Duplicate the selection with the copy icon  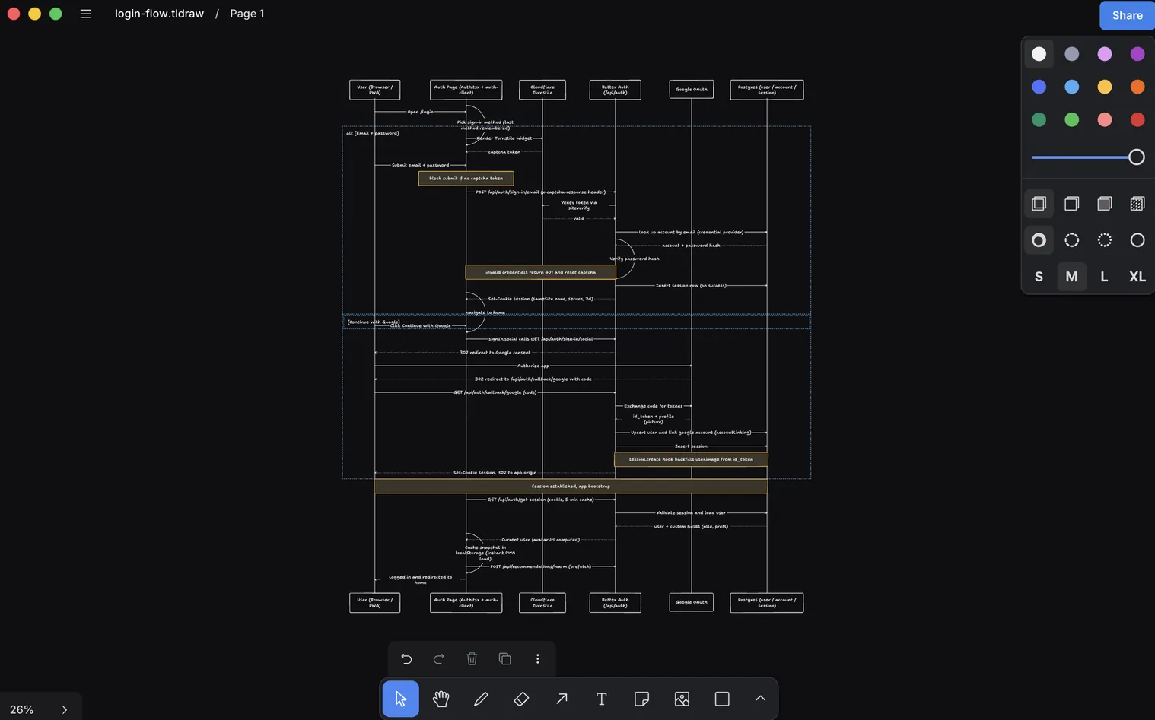[x=504, y=658]
